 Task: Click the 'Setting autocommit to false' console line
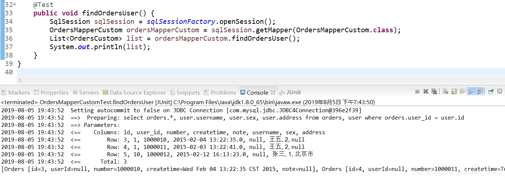point(181,110)
